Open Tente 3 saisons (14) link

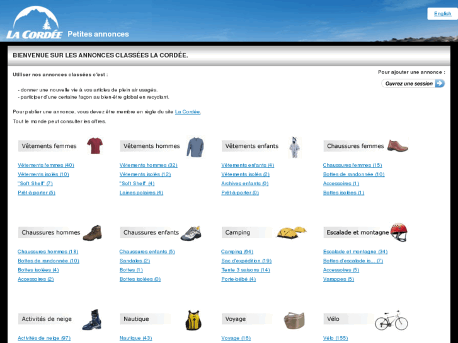coord(246,270)
